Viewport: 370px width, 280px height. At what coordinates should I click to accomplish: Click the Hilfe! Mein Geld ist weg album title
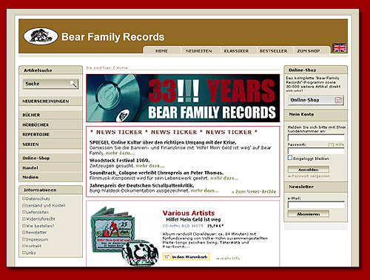pos(193,219)
